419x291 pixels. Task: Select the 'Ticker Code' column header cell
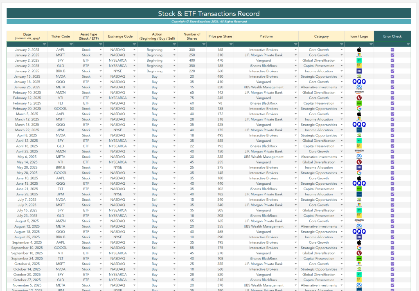(61, 36)
